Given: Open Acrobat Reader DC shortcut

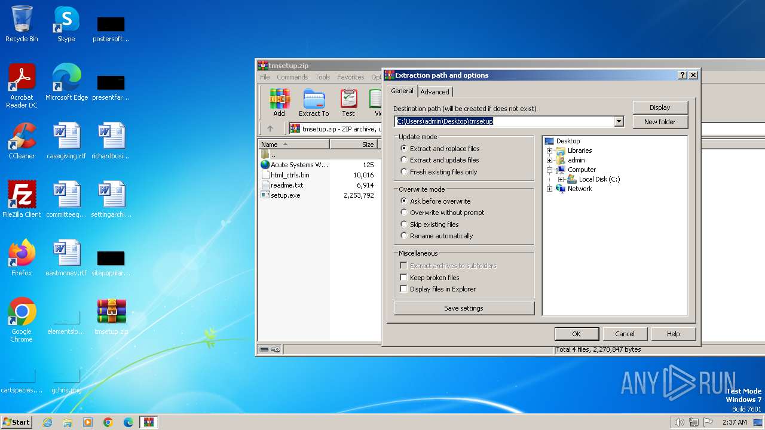Looking at the screenshot, I should tap(22, 86).
